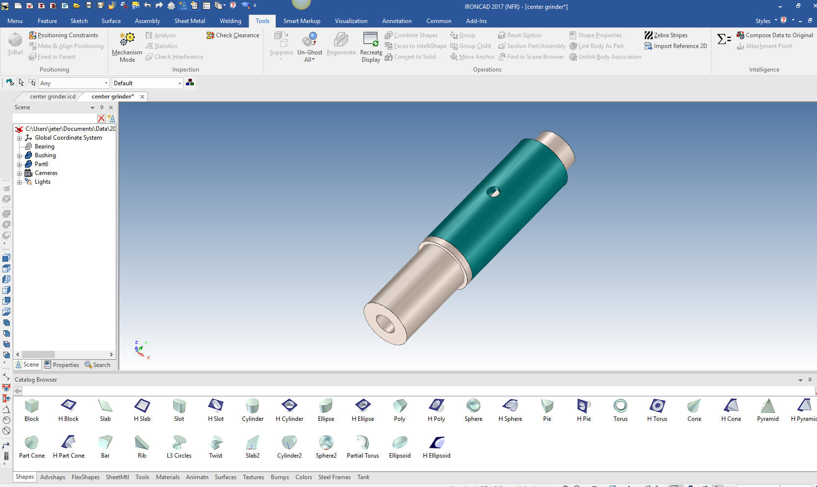Viewport: 817px width, 487px height.
Task: Pin the Catalog Browser panel
Action: 810,380
